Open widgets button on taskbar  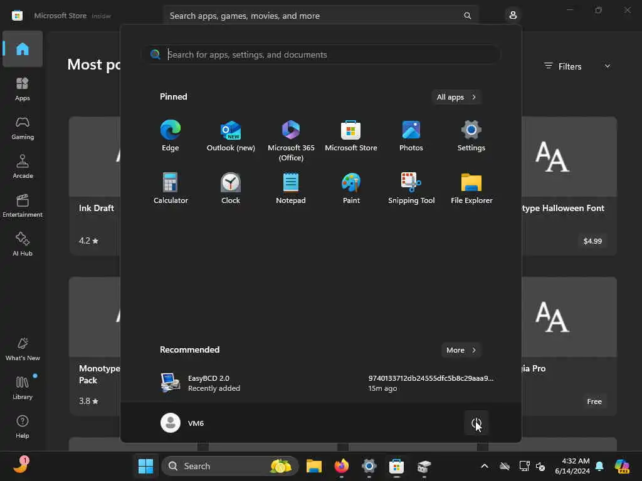point(21,465)
